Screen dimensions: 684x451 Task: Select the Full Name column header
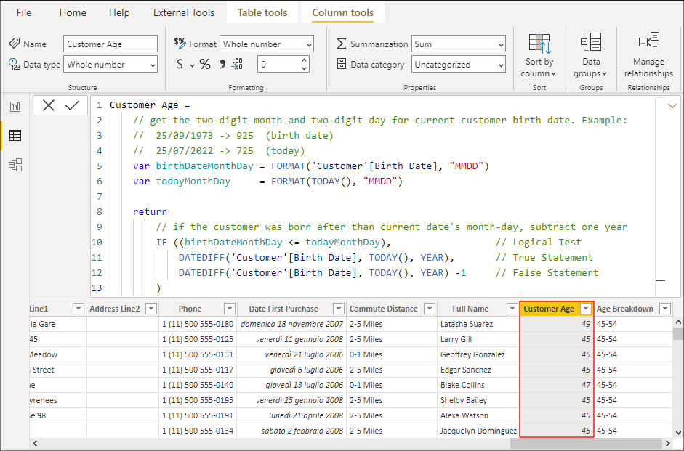[x=470, y=309]
